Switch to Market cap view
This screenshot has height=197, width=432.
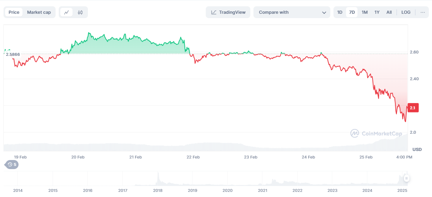coord(39,12)
